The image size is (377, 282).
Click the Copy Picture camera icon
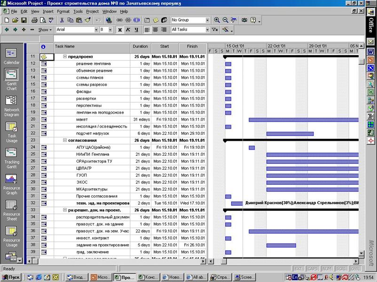point(244,20)
